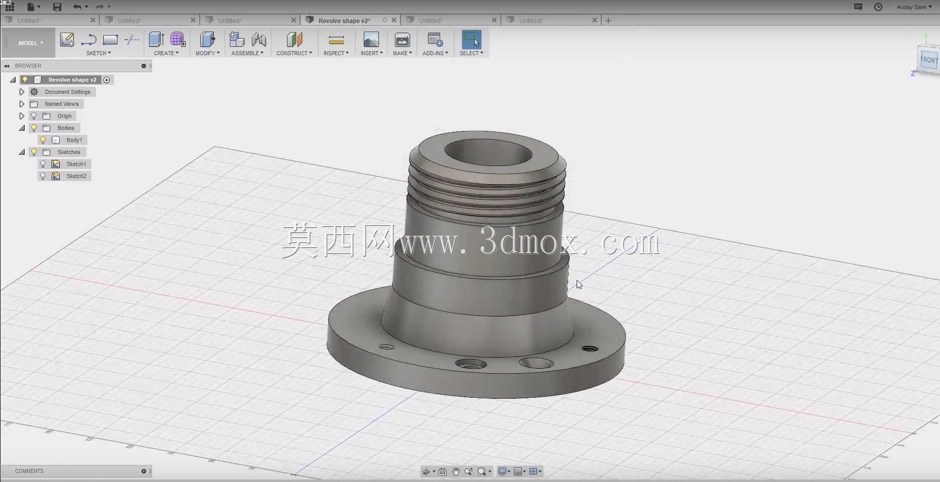The width and height of the screenshot is (940, 482).
Task: Click the Create Sketch icon
Action: [67, 40]
